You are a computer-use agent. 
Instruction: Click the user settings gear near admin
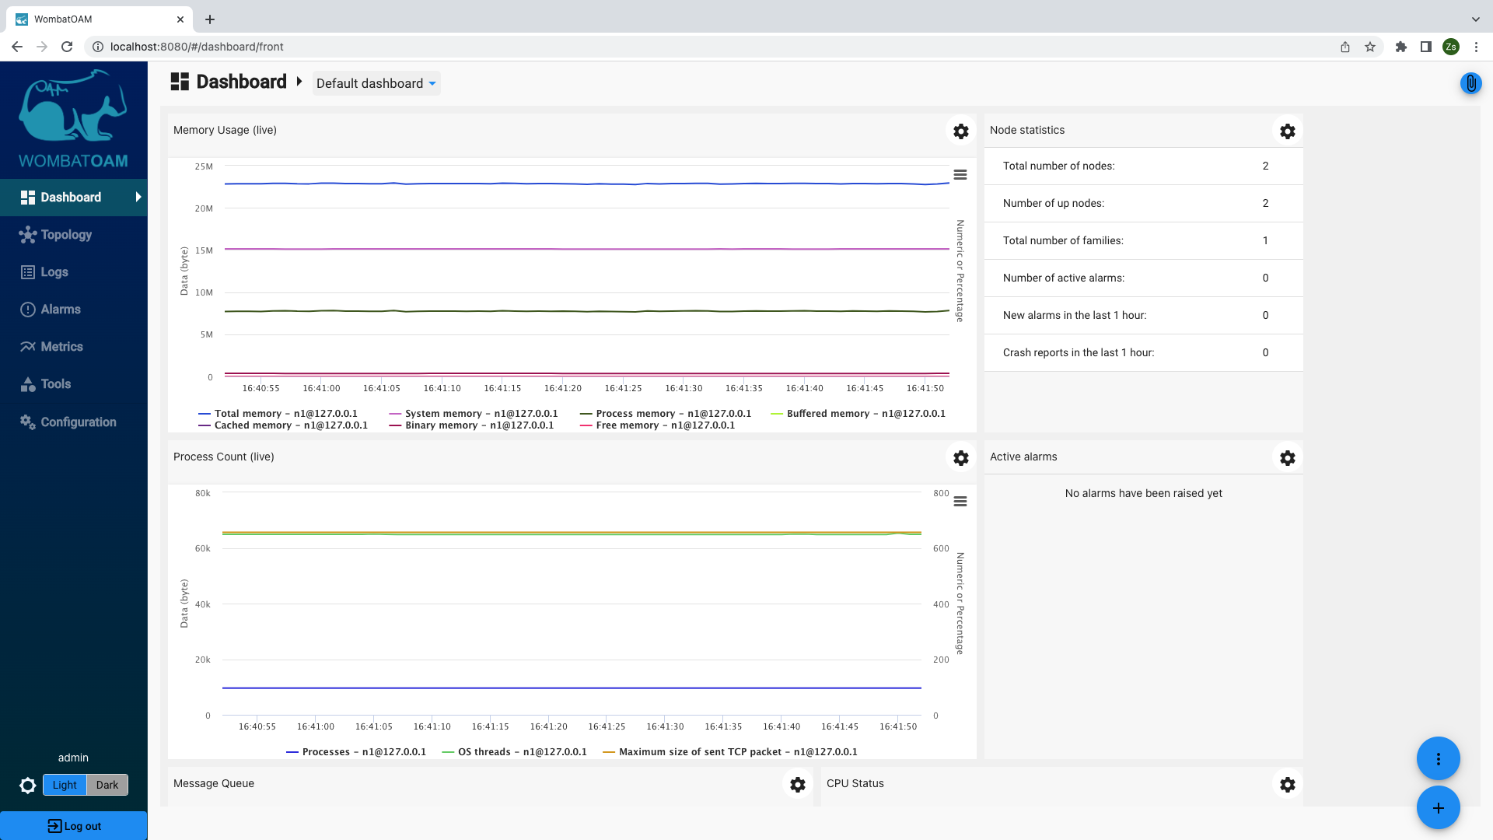tap(28, 786)
